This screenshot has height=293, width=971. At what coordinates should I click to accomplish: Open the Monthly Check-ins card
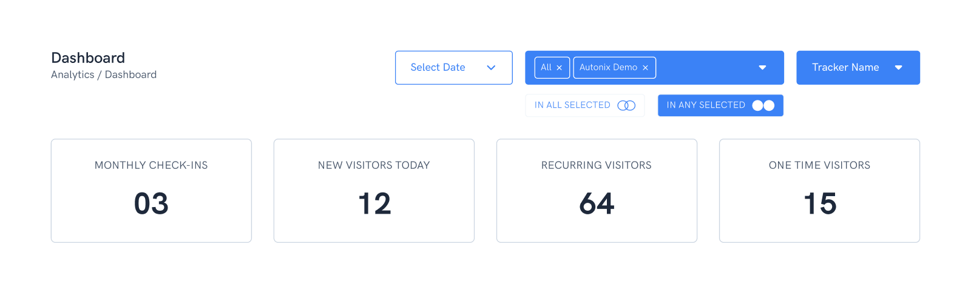click(151, 191)
